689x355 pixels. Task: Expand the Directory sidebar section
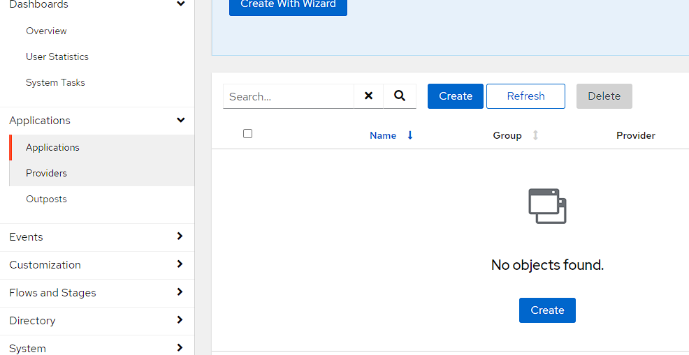click(180, 320)
